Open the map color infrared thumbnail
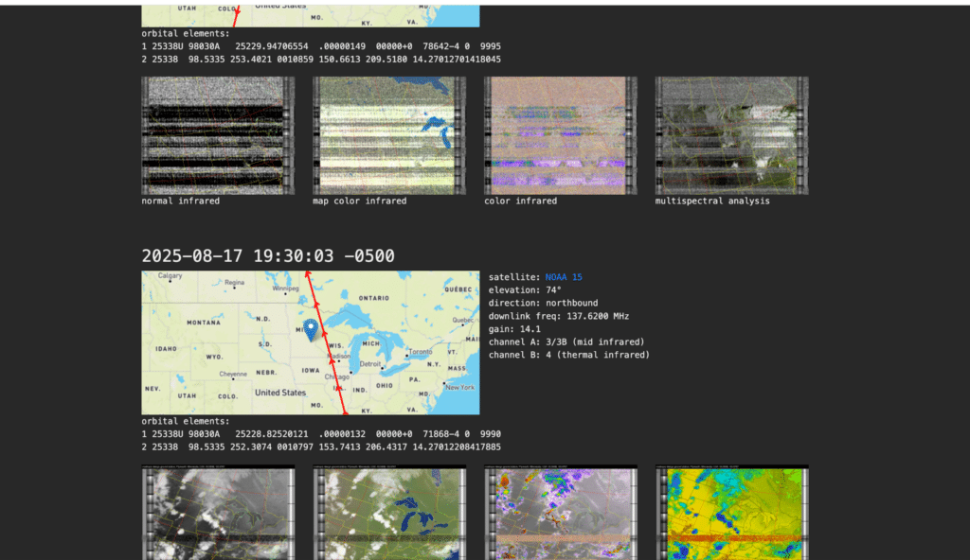 389,135
